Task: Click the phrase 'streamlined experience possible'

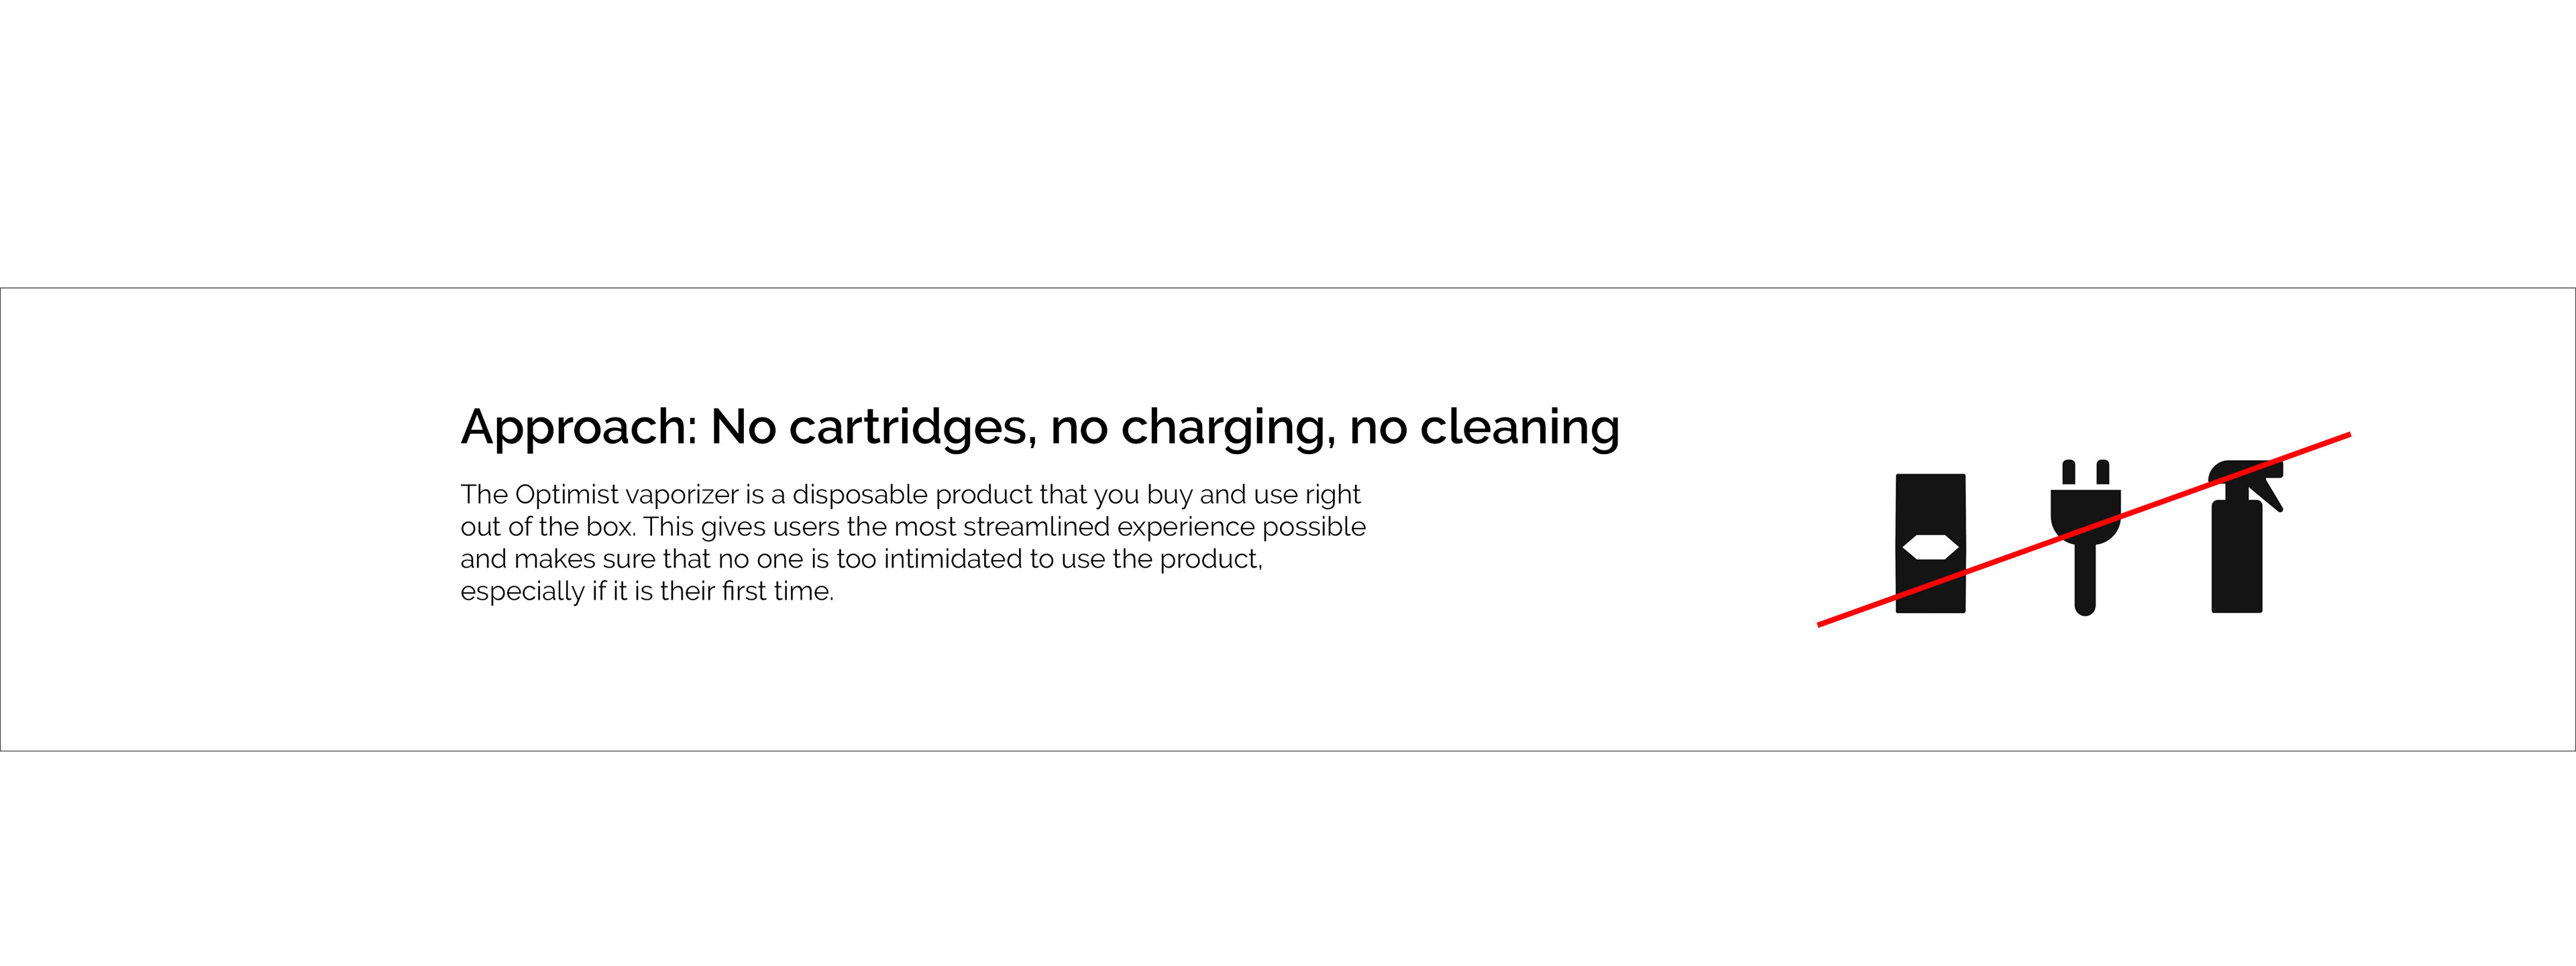Action: click(x=1164, y=527)
